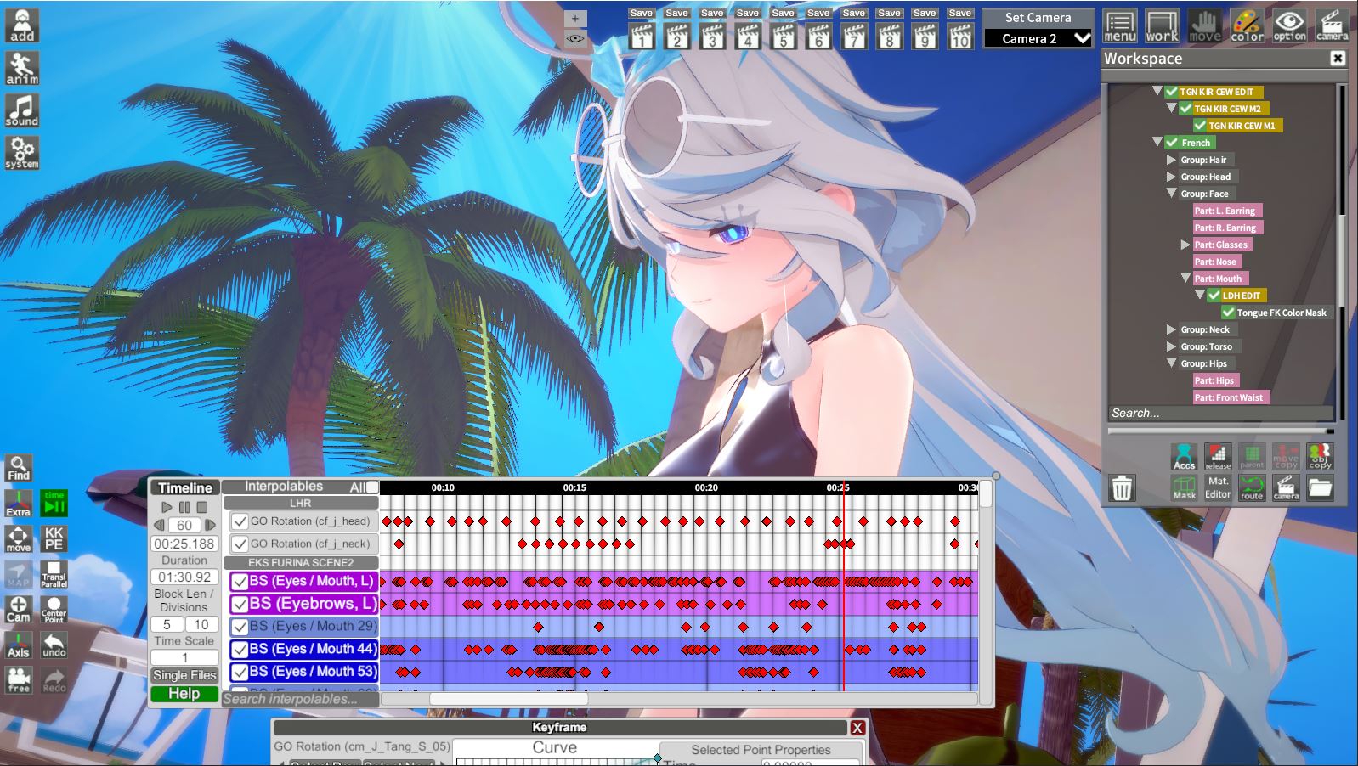Toggle visibility of Tongue FK Color Mask
Image resolution: width=1358 pixels, height=766 pixels.
point(1229,313)
